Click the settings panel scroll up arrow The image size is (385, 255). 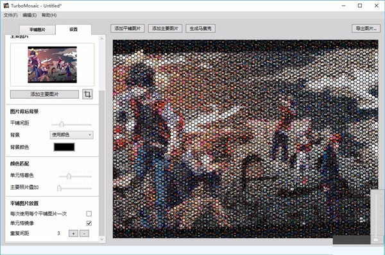click(x=102, y=38)
